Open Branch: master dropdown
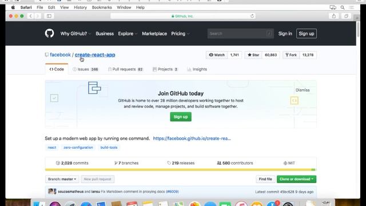The image size is (366, 206). [x=62, y=179]
